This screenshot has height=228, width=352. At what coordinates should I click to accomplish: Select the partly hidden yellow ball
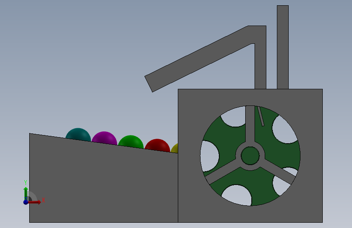point(175,148)
